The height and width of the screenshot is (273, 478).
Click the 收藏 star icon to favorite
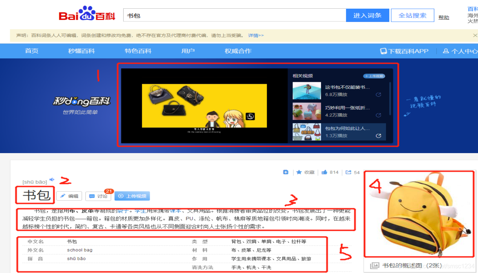pos(298,172)
